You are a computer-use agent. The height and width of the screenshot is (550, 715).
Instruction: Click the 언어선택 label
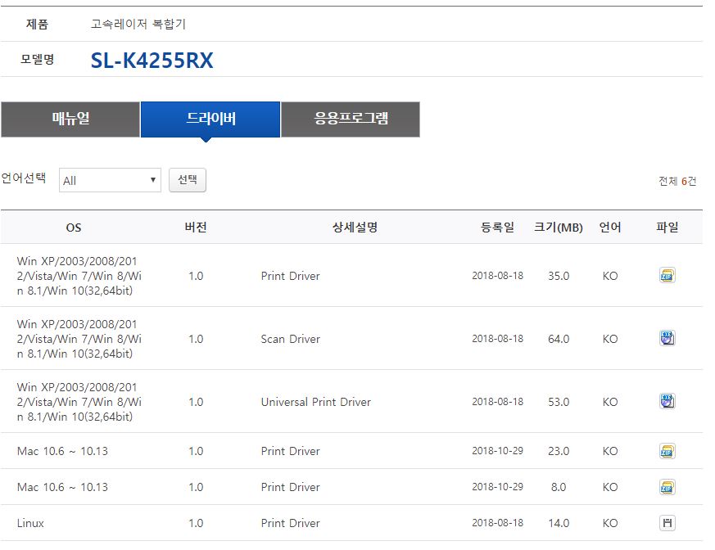24,178
